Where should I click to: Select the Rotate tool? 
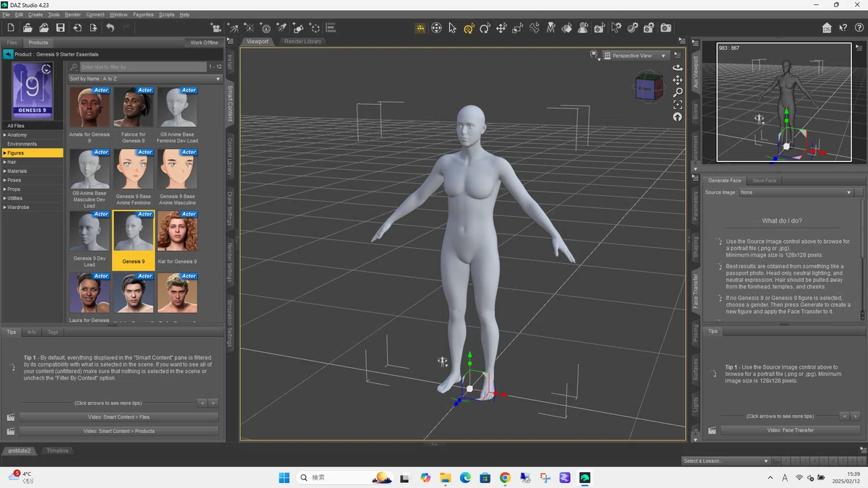(x=485, y=27)
